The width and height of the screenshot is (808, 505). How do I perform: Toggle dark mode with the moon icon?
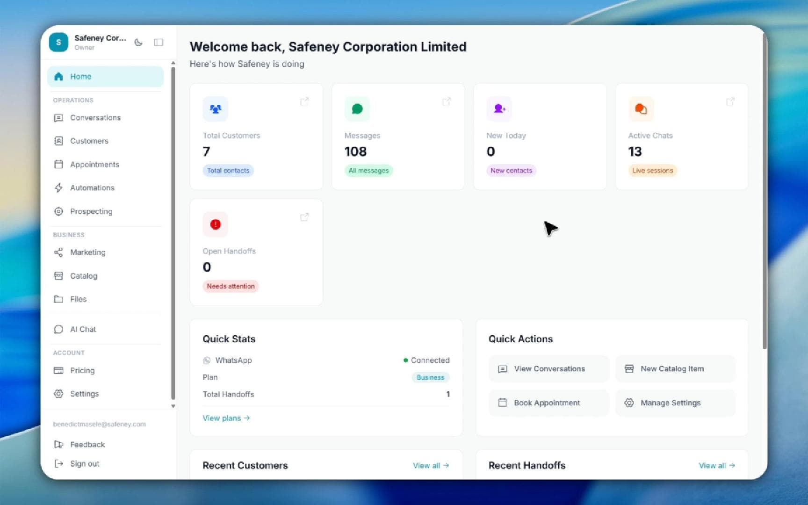(x=138, y=42)
